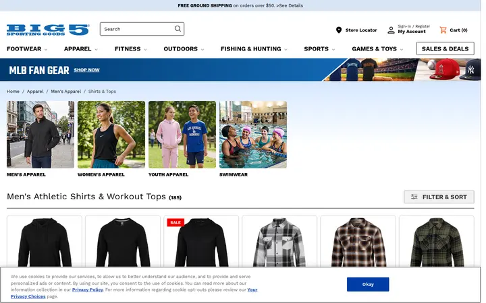Click the WOMEN'S APPAREL caption text
486x303 pixels.
pyautogui.click(x=101, y=174)
